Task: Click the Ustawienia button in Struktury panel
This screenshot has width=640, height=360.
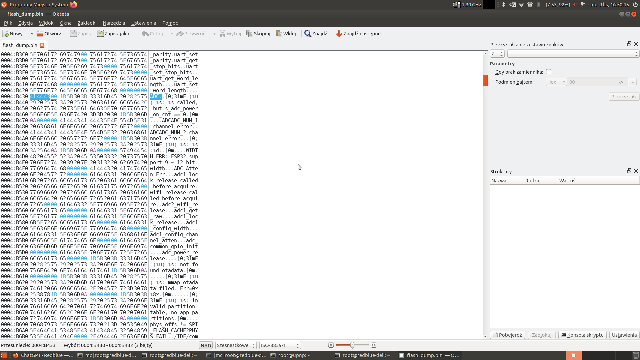Action: click(x=624, y=335)
